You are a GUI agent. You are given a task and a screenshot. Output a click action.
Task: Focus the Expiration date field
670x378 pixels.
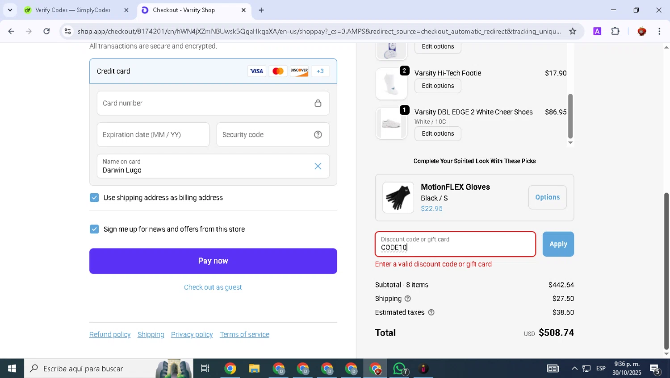(x=153, y=134)
